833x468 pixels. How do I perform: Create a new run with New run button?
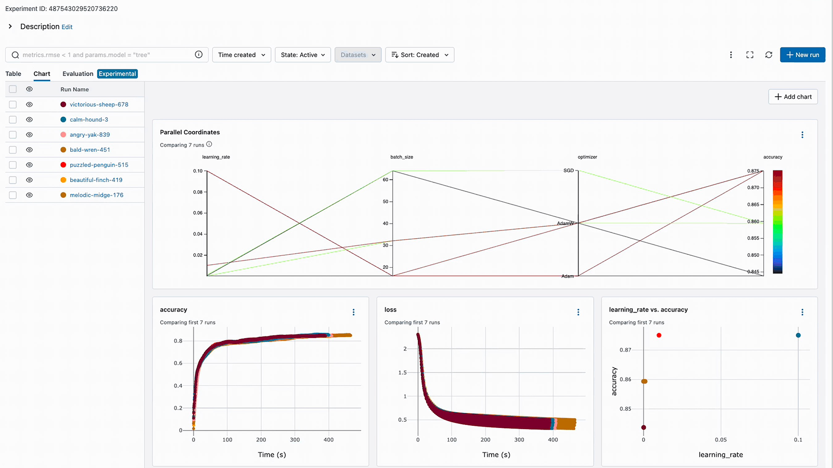(802, 55)
